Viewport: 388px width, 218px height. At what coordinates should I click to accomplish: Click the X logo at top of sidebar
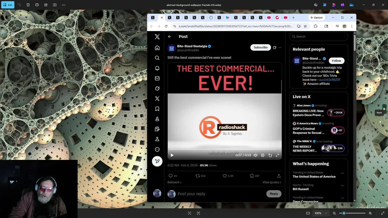tap(157, 37)
